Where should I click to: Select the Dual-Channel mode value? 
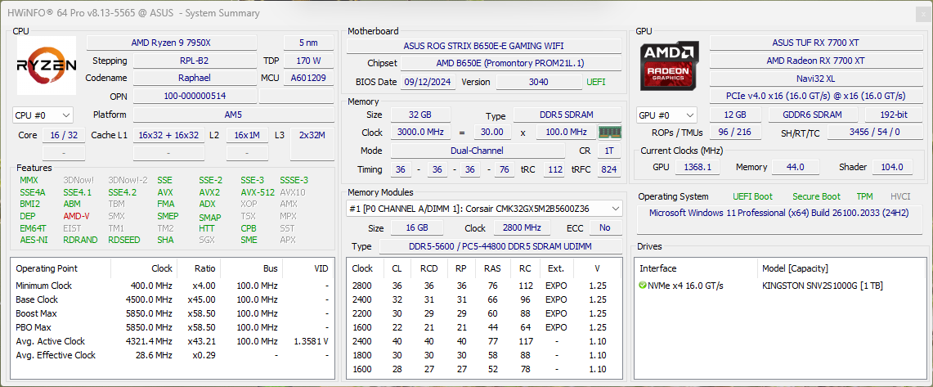[x=478, y=151]
